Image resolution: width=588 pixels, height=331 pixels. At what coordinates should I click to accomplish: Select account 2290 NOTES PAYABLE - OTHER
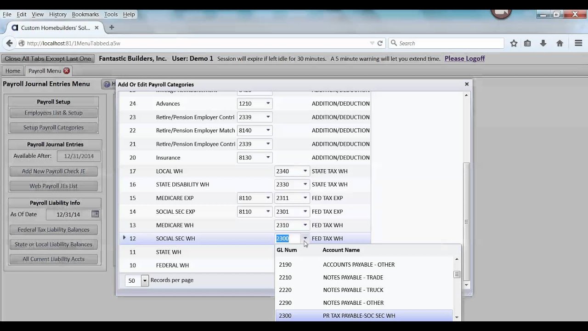coord(364,303)
